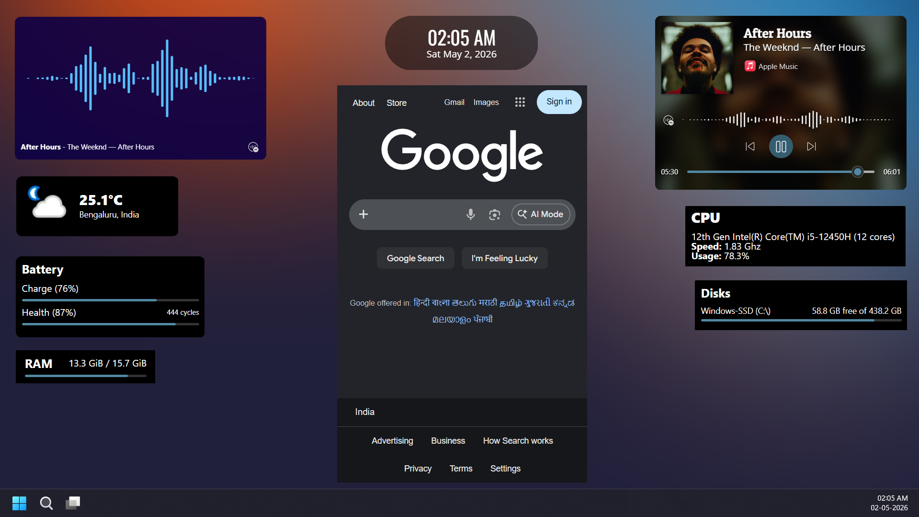Pause After Hours playback
Viewport: 919px width, 517px height.
click(781, 147)
